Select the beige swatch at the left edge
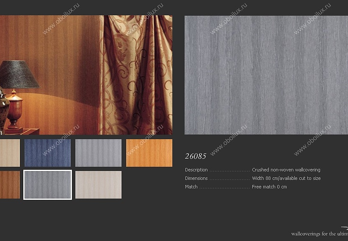The height and width of the screenshot is (241, 348). click(10, 153)
